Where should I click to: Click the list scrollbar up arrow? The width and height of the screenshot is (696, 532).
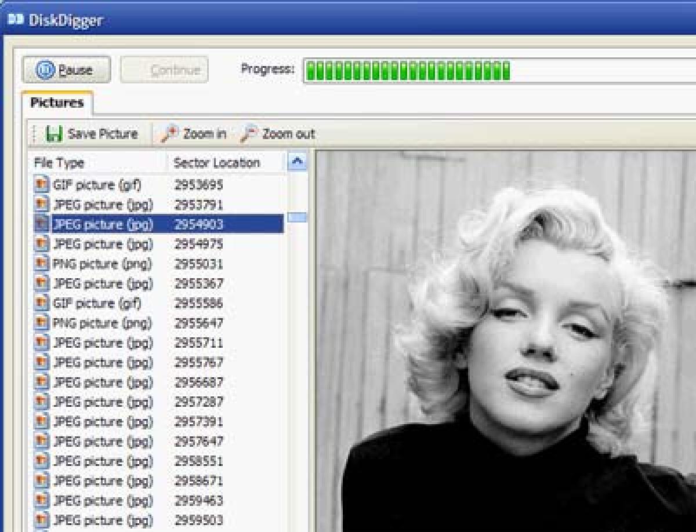pos(298,162)
